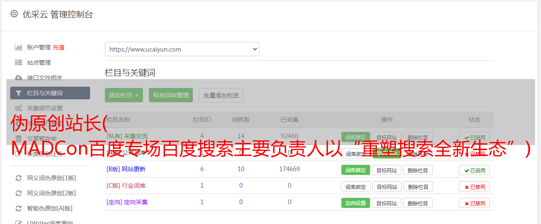Click the cloud upload icon for 接口文件相关
The width and height of the screenshot is (541, 224).
click(x=19, y=78)
